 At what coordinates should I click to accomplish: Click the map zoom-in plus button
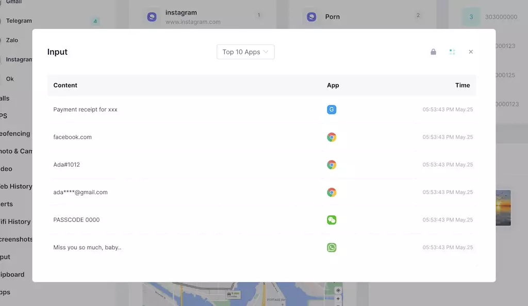(338, 298)
